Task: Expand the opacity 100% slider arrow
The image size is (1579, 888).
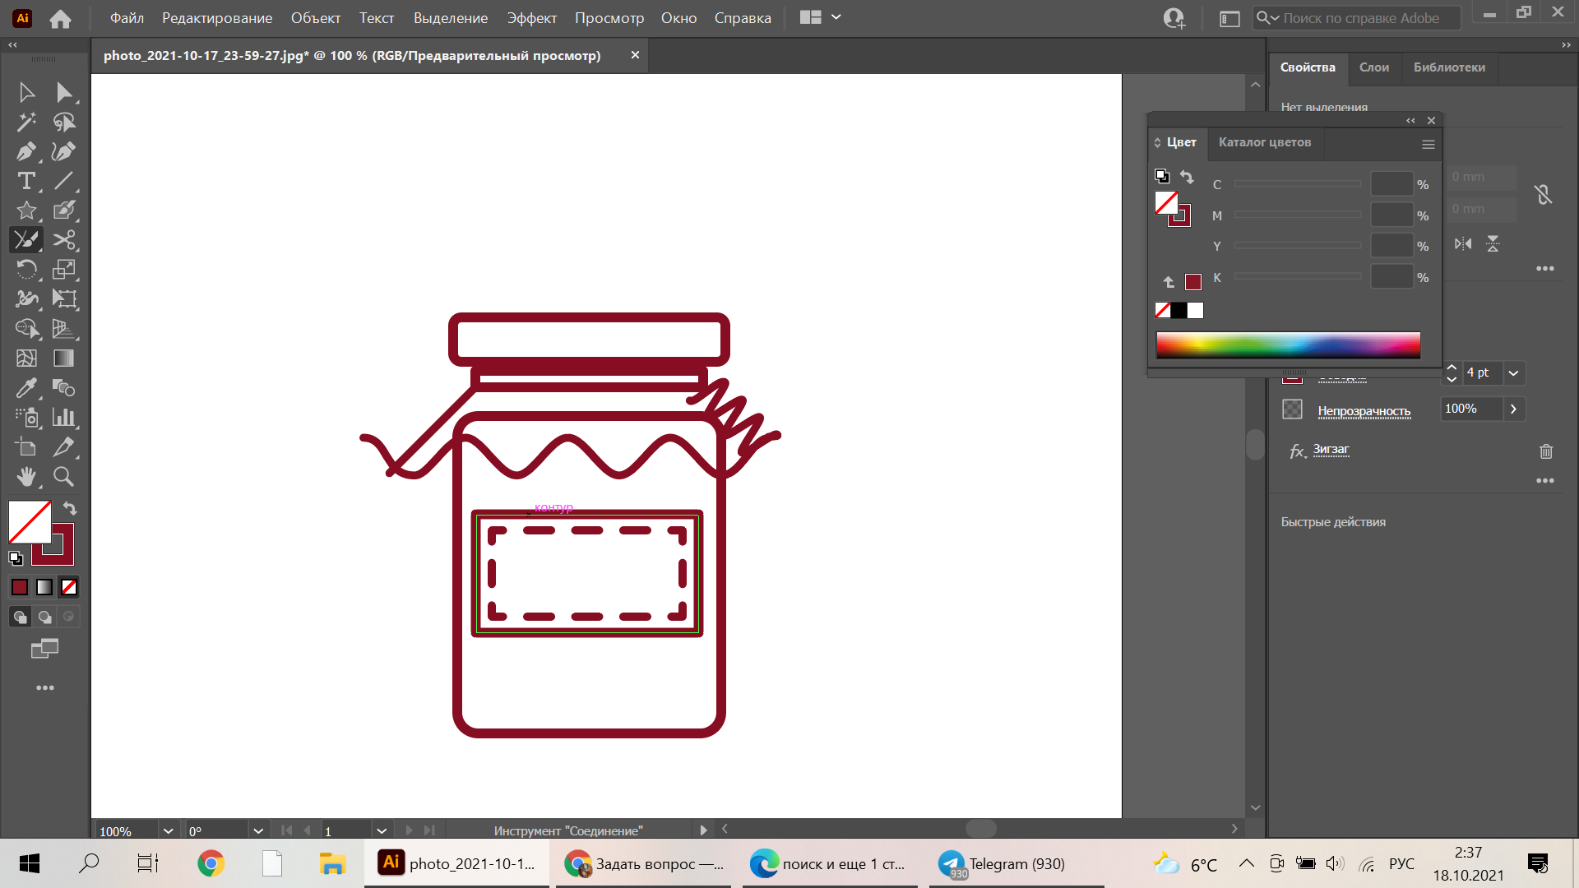Action: [x=1513, y=409]
